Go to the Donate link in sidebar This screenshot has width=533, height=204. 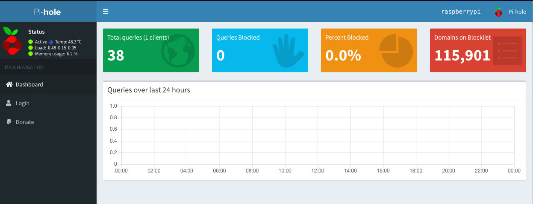pyautogui.click(x=25, y=122)
